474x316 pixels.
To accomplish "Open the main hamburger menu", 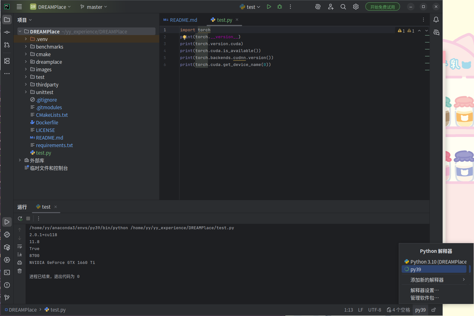I will (x=19, y=7).
